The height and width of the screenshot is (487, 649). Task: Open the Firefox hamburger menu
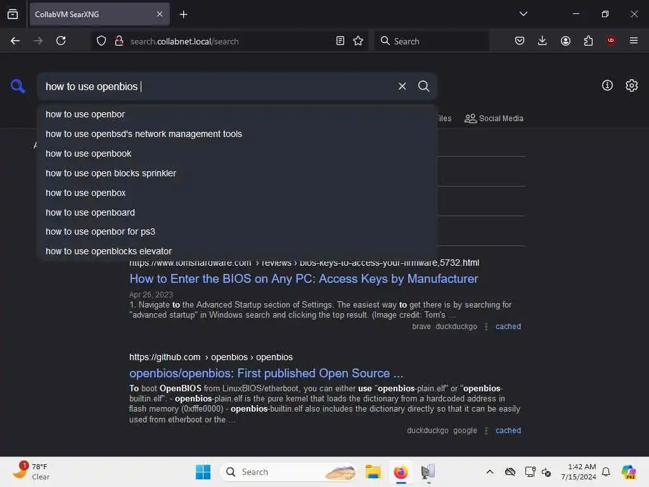pos(634,41)
